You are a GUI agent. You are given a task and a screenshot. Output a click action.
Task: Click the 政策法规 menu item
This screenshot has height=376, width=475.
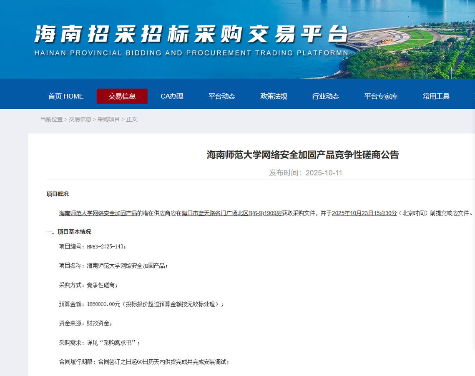point(274,96)
